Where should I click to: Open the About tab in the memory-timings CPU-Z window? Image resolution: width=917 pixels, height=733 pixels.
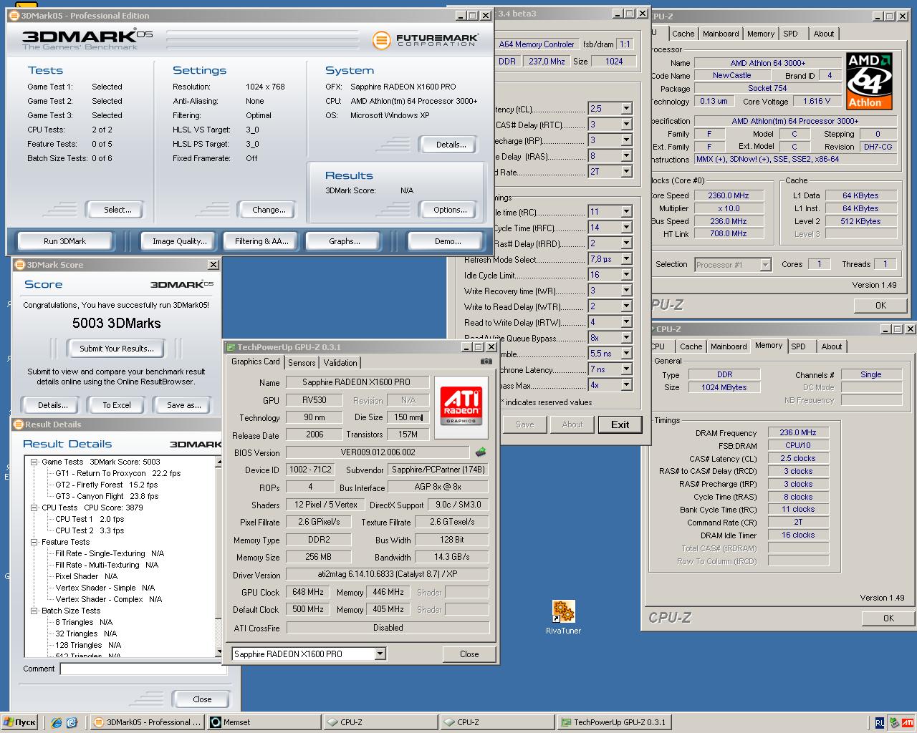(x=832, y=346)
